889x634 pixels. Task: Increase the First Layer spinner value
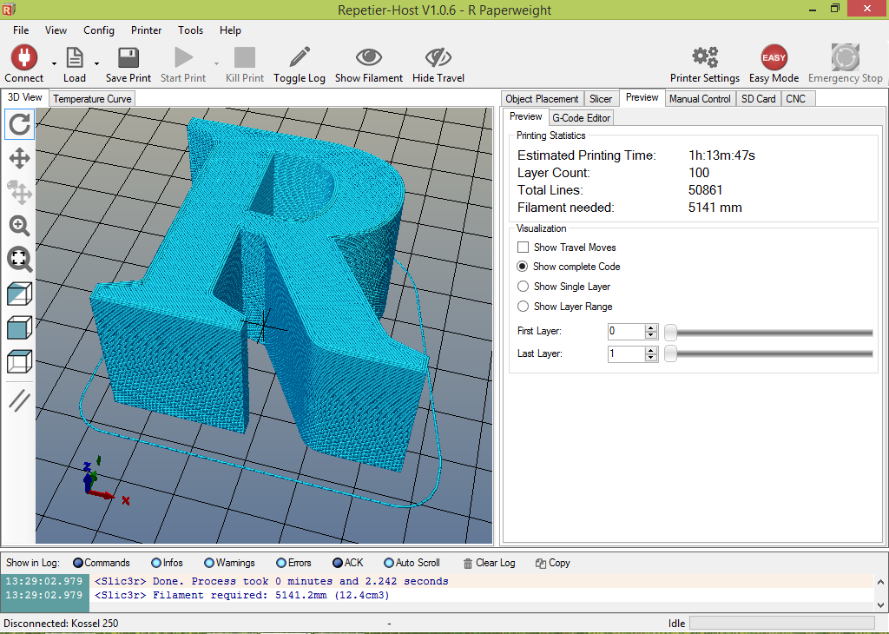click(651, 327)
